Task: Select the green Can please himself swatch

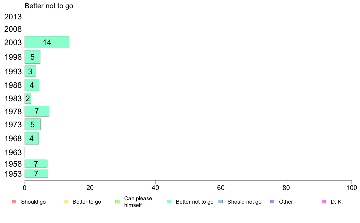Action: 117,202
